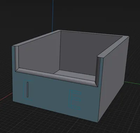The width and height of the screenshot is (140, 133).
Task: Click the C-shaped outline on front face
Action: (28, 90)
